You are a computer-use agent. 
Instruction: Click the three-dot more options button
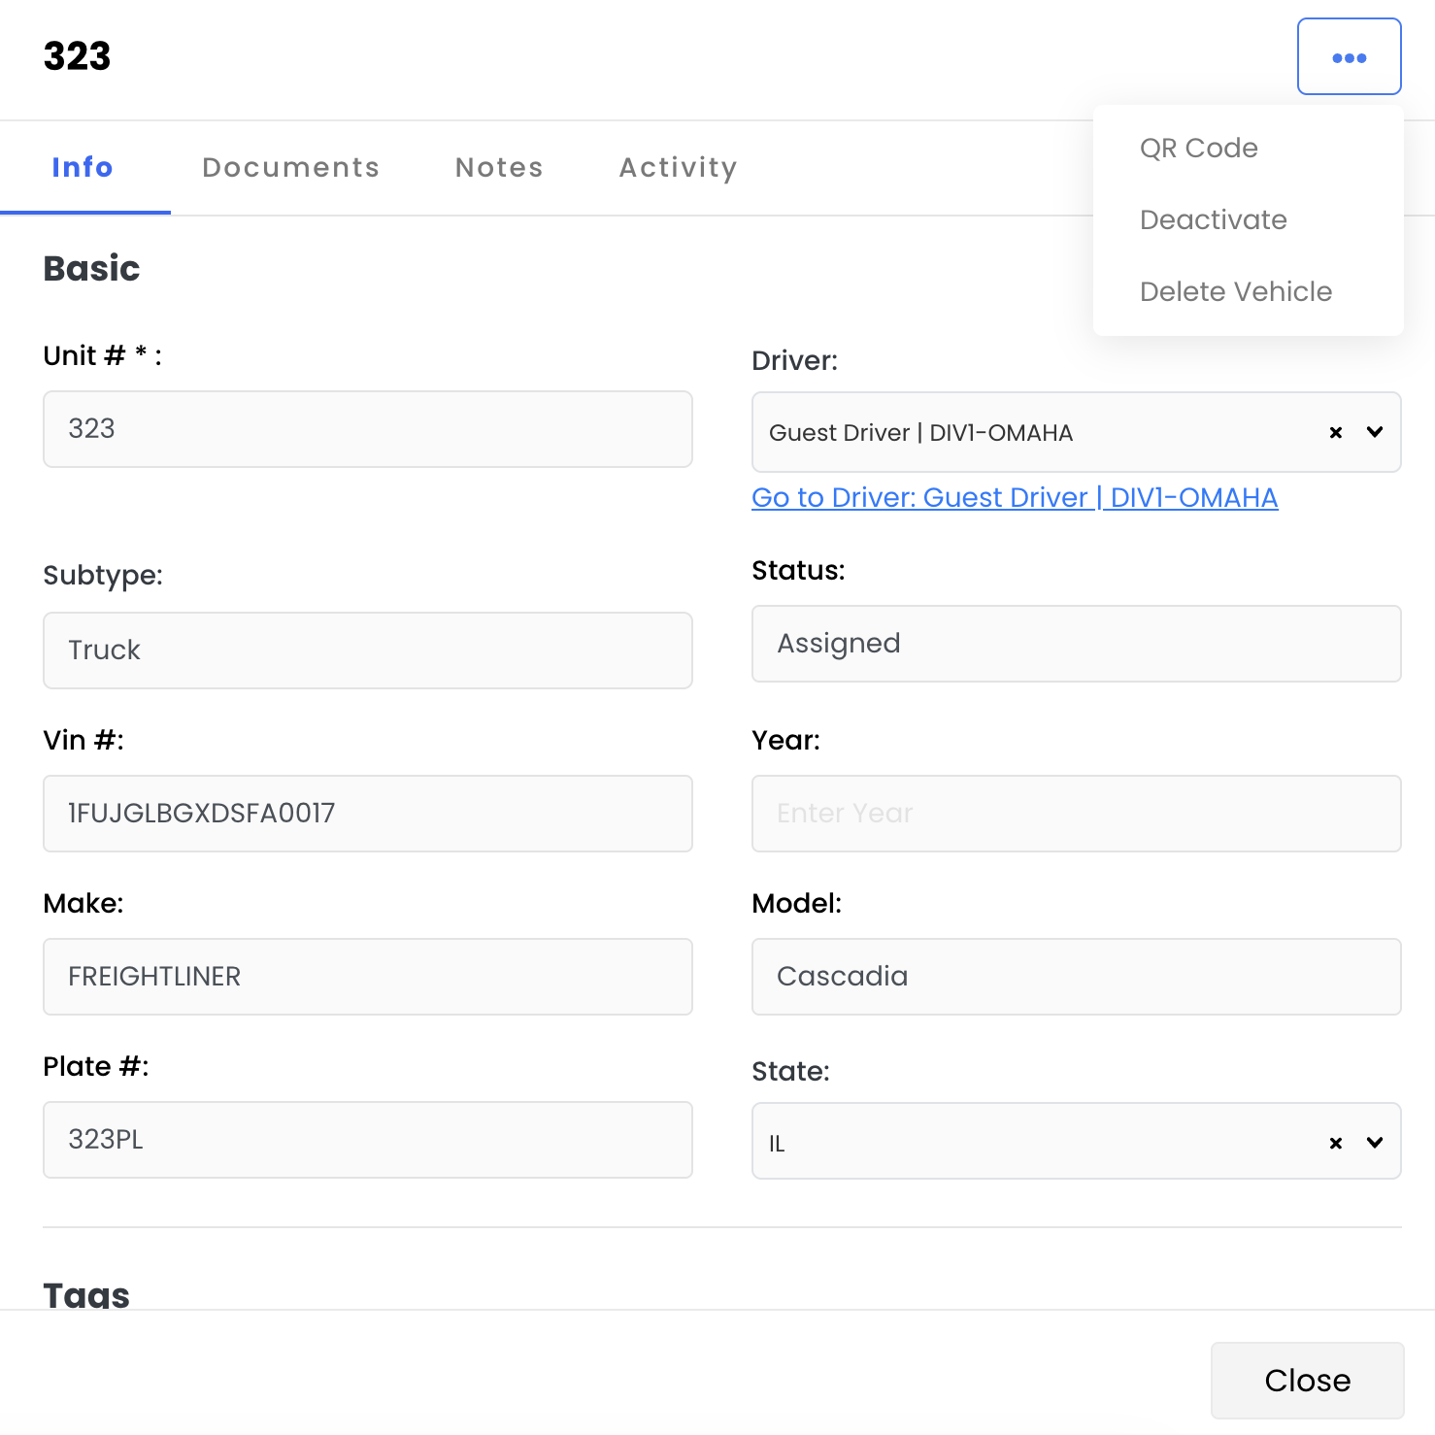click(x=1349, y=57)
